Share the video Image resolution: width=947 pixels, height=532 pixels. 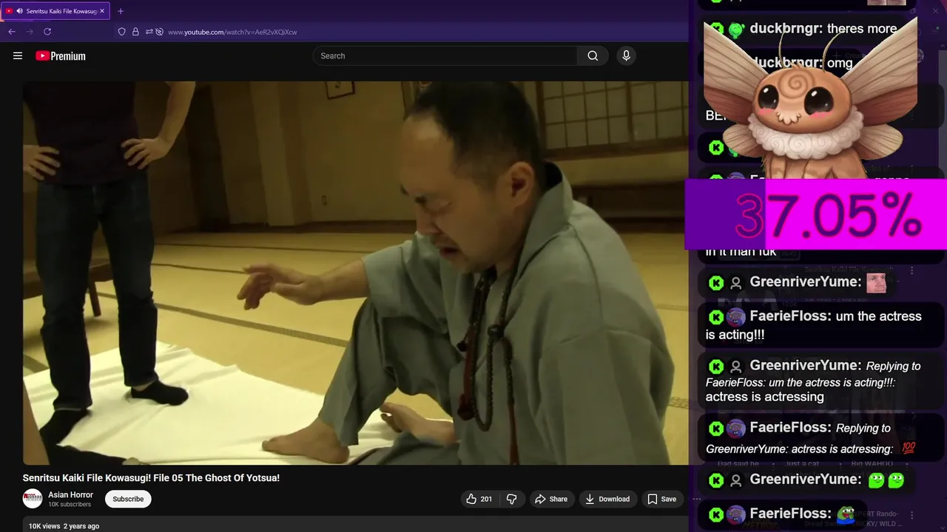point(551,499)
